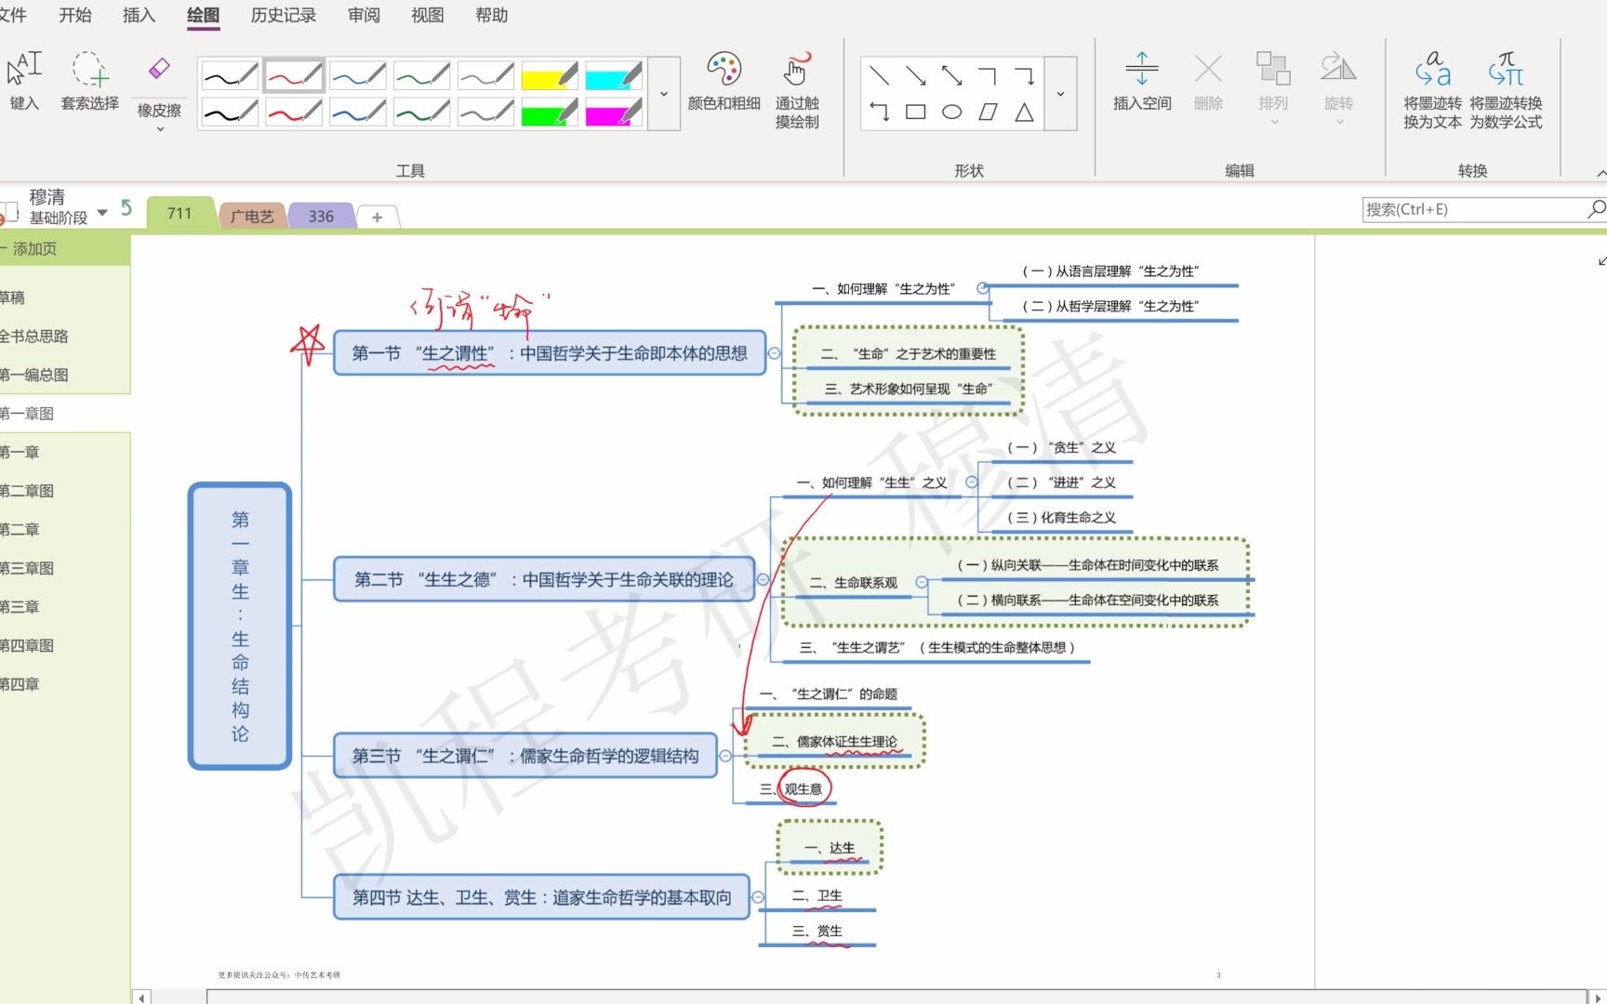Open page 第一编总图
The height and width of the screenshot is (1004, 1607).
63,375
